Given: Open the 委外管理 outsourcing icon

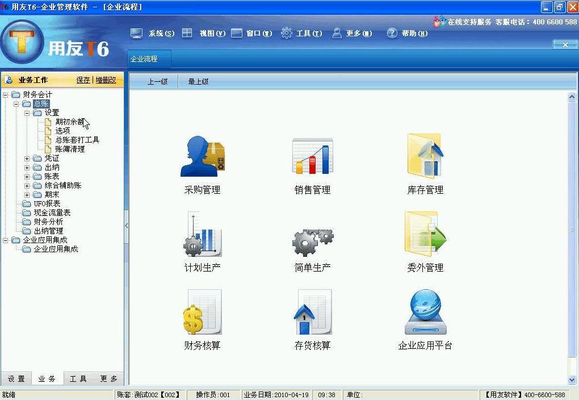Looking at the screenshot, I should tap(425, 234).
